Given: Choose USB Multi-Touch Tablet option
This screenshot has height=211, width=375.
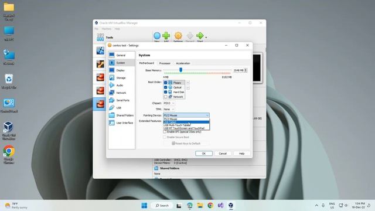Looking at the screenshot, I should 186,125.
